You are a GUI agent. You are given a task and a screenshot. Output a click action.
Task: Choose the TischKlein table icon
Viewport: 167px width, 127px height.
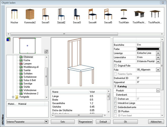pos(124,14)
